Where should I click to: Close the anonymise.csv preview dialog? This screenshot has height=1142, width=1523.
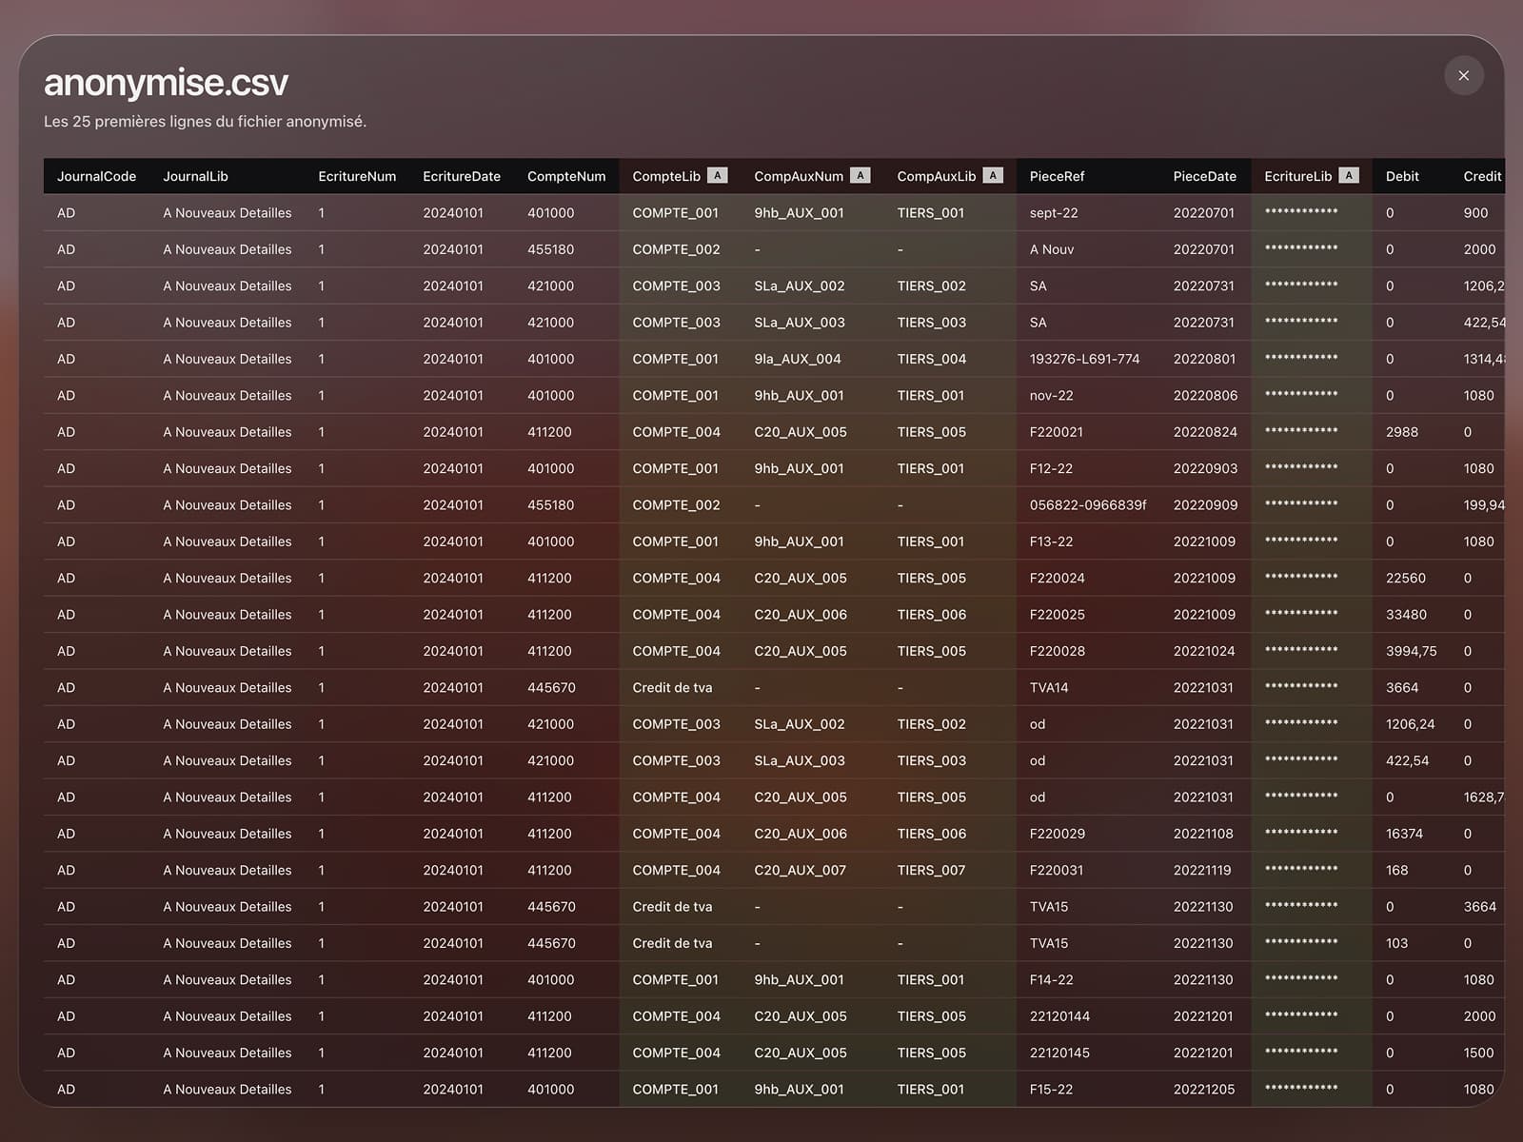coord(1464,75)
